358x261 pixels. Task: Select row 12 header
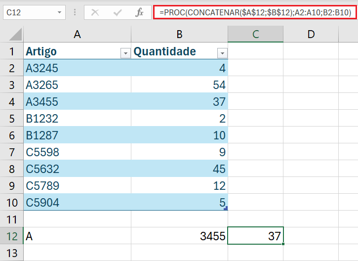12,236
